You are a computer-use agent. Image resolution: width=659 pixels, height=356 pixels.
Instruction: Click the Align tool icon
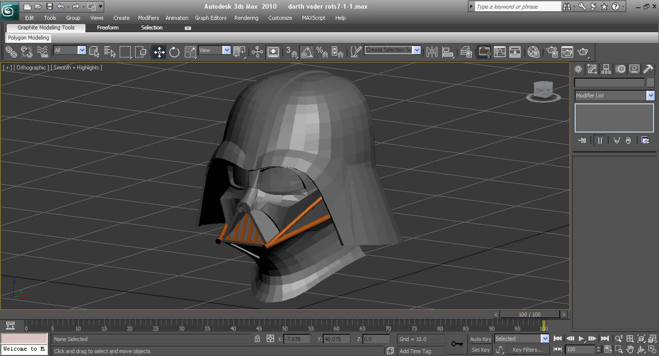pos(448,52)
